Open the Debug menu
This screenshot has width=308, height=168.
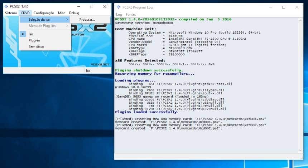[74, 13]
